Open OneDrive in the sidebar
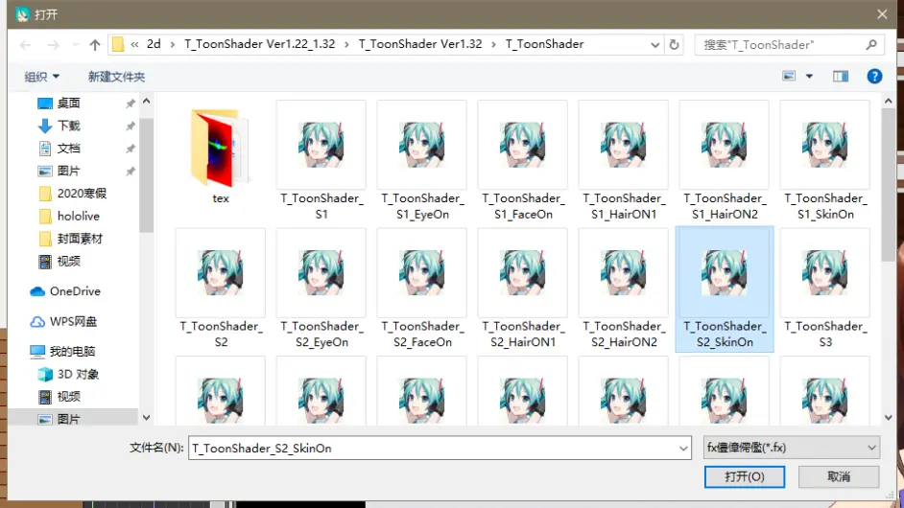This screenshot has width=904, height=508. (x=74, y=291)
